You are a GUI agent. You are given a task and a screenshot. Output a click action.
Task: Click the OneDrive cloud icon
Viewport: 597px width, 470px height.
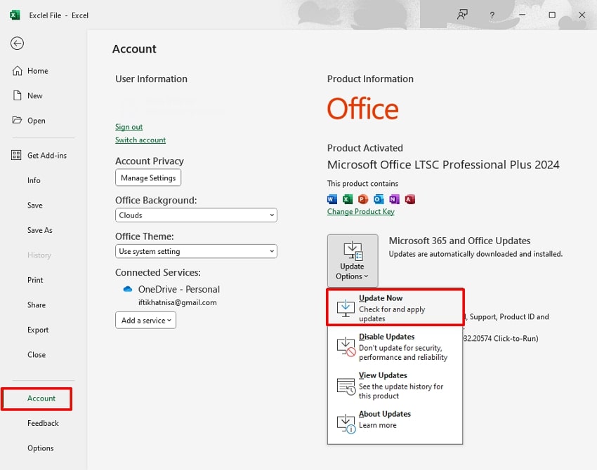click(x=128, y=290)
